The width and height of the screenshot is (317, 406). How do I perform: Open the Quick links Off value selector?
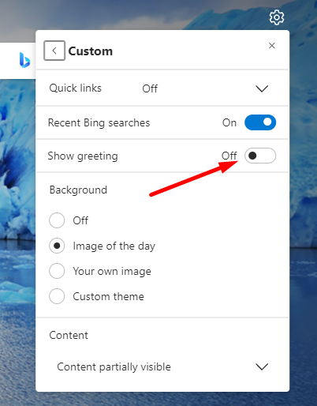coord(150,88)
